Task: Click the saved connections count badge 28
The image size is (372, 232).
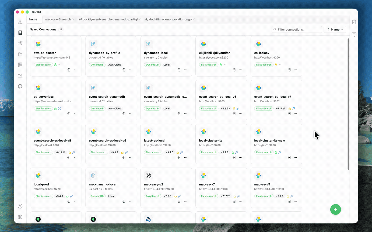Action: (61, 30)
